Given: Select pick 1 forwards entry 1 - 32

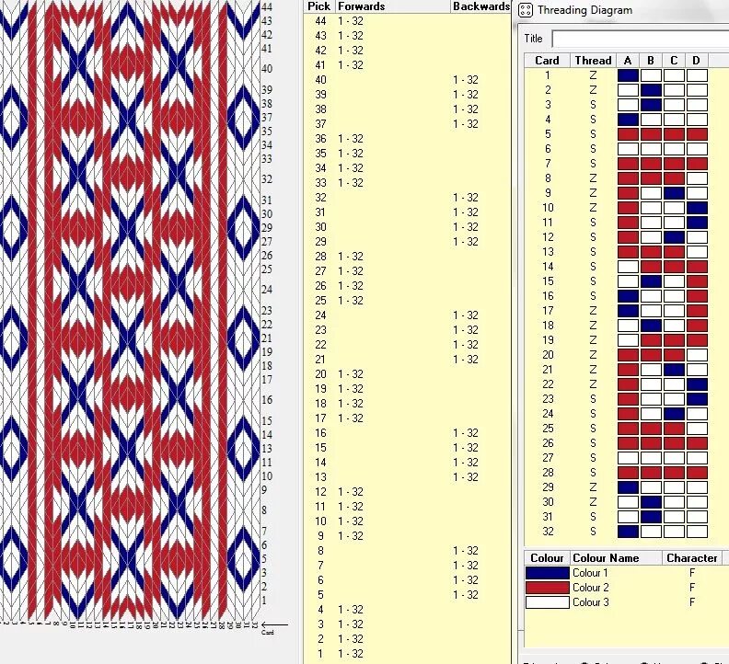Looking at the screenshot, I should click(351, 654).
